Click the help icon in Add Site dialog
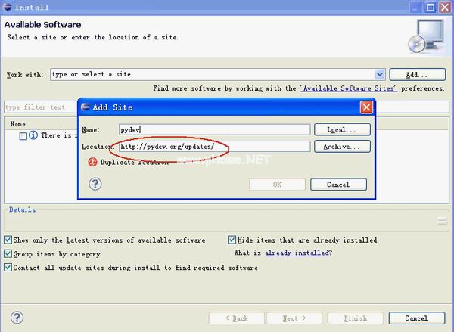Screen dimensions: 454x332 coord(95,184)
